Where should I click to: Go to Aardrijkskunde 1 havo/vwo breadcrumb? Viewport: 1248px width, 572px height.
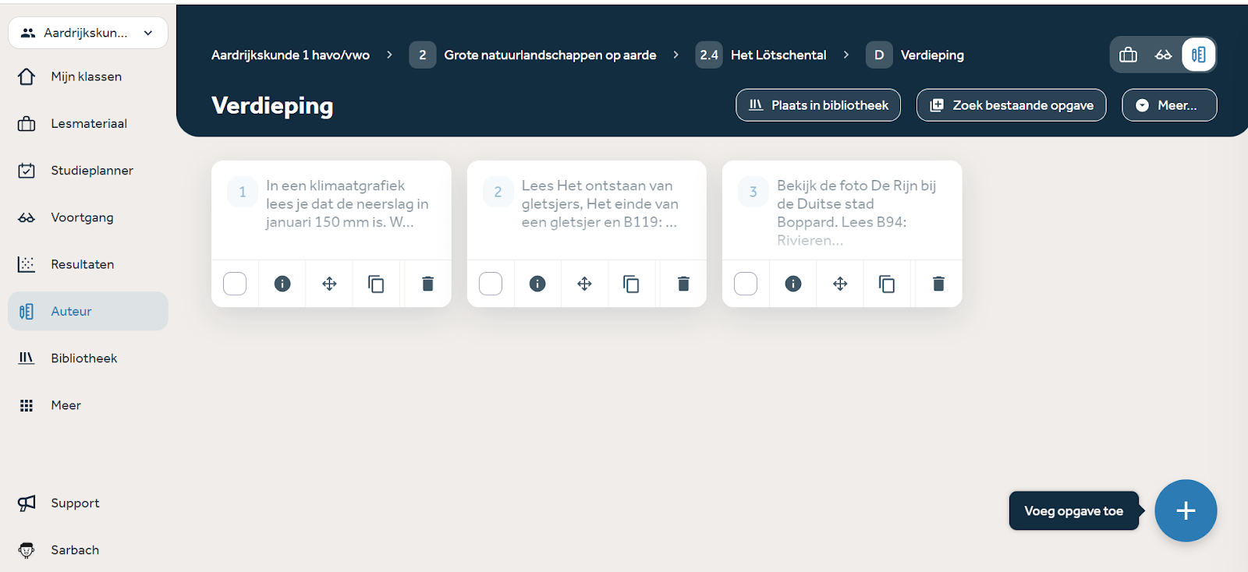[290, 55]
